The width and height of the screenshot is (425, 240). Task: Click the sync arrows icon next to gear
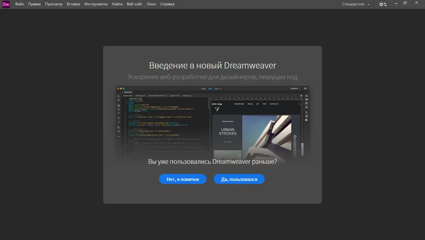tap(385, 4)
